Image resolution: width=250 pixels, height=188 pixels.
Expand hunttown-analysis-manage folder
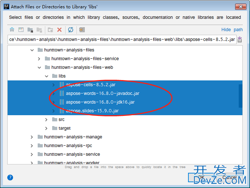[32, 137]
